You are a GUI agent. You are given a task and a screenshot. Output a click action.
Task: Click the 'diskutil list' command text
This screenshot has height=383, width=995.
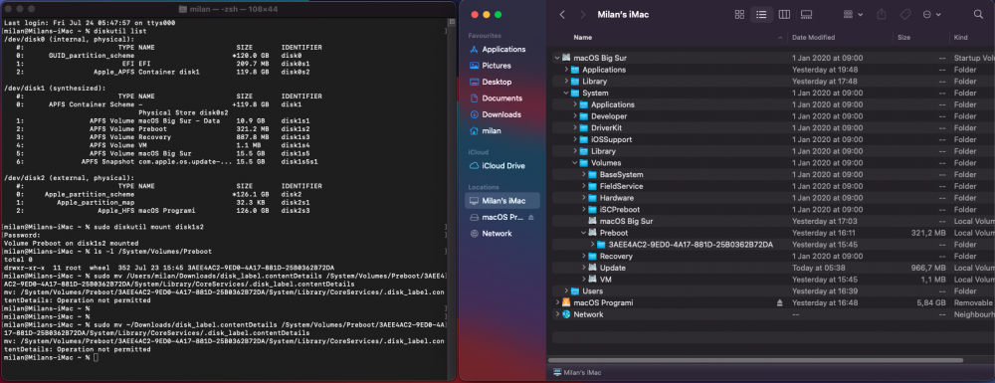[120, 31]
